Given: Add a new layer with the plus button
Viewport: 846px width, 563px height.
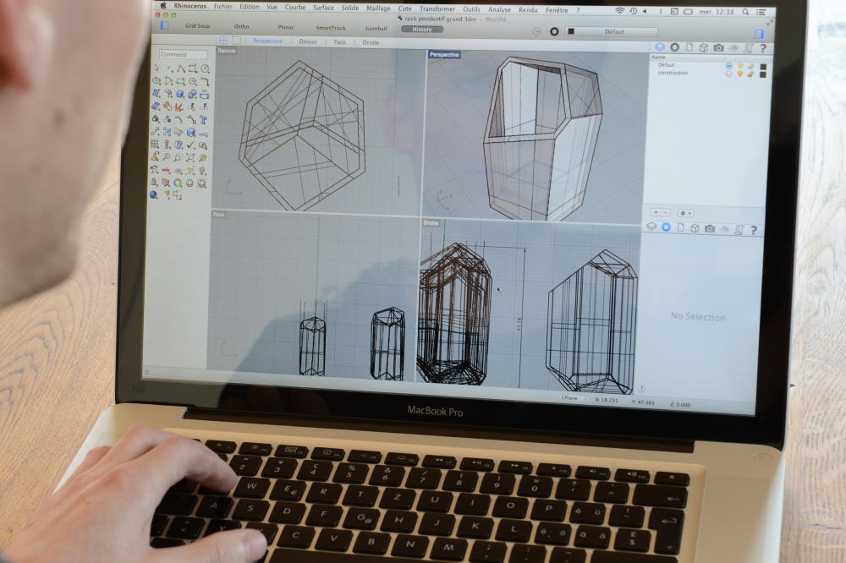Looking at the screenshot, I should [656, 212].
